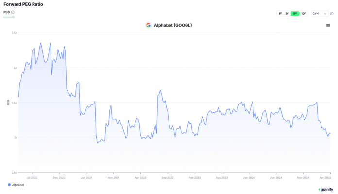This screenshot has width=338, height=194.
Task: Switch to the PEG tab
Action: (7, 12)
